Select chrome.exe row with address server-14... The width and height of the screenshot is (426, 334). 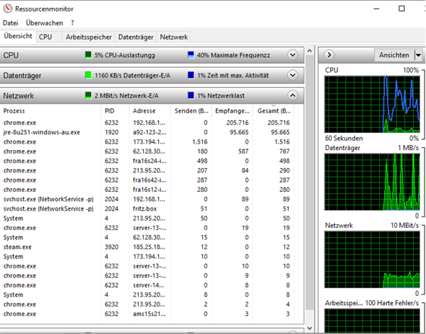coord(147,286)
